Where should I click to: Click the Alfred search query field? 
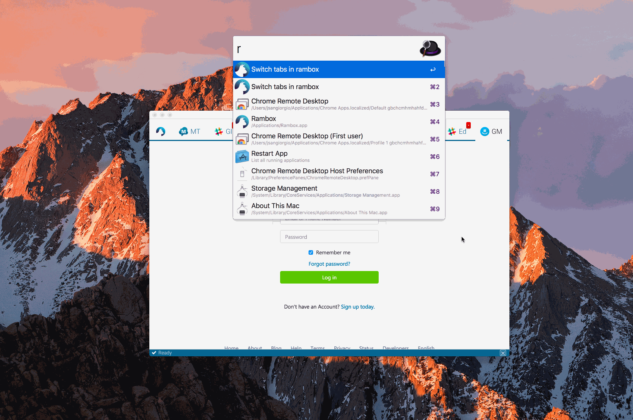tap(326, 49)
